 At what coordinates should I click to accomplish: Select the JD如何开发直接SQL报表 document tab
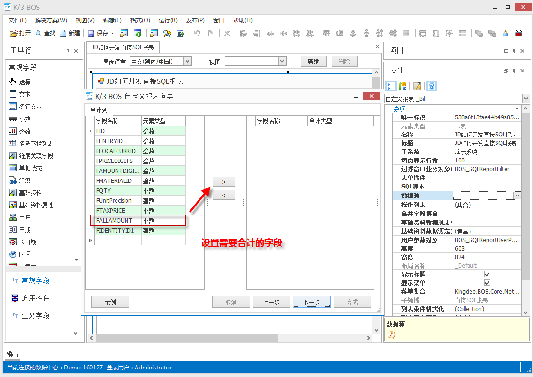pyautogui.click(x=123, y=47)
